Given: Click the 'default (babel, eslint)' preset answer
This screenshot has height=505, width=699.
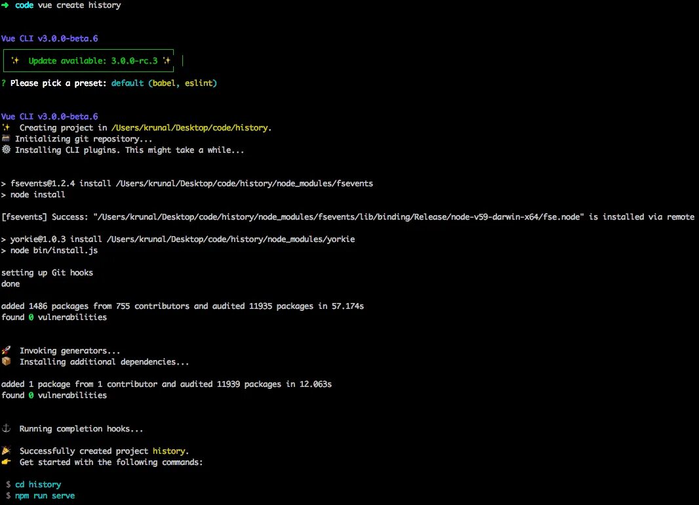Looking at the screenshot, I should point(164,83).
